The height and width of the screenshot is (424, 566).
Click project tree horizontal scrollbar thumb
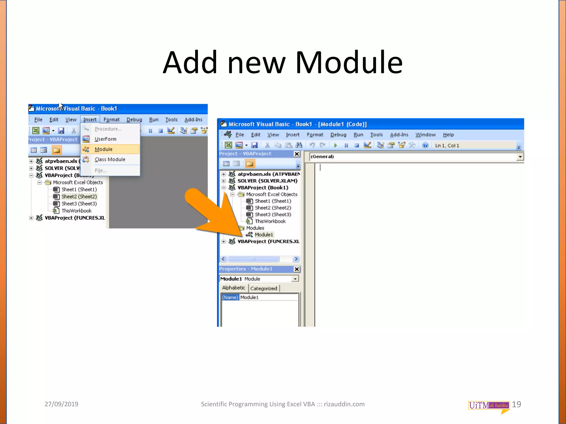pos(253,259)
